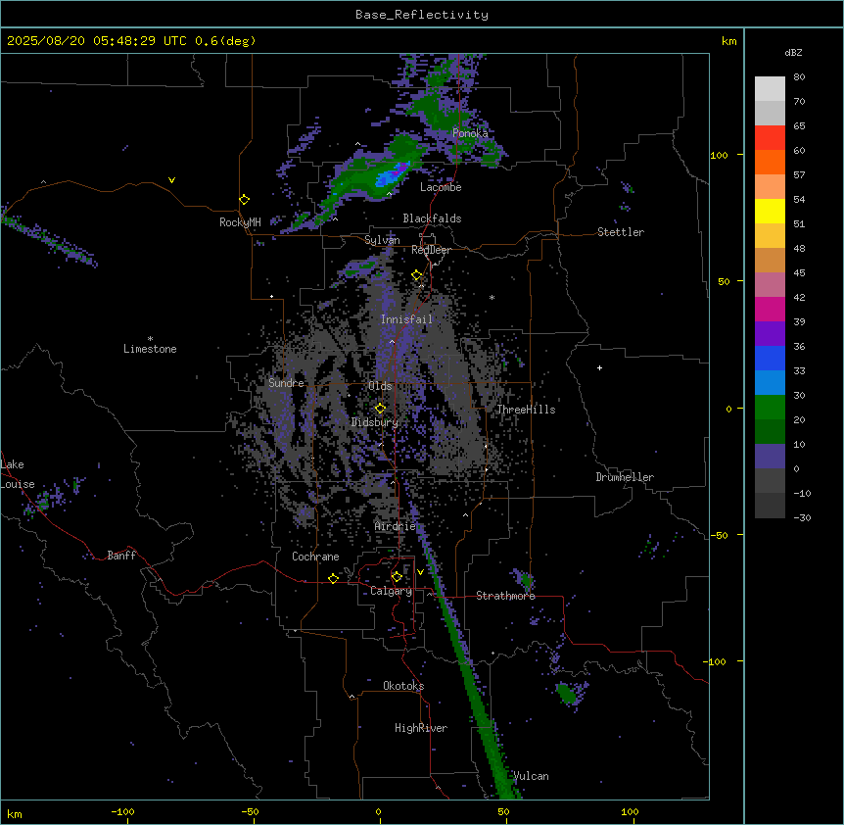
Task: Click the -100 tick label on the bottom axis
Action: tap(122, 811)
